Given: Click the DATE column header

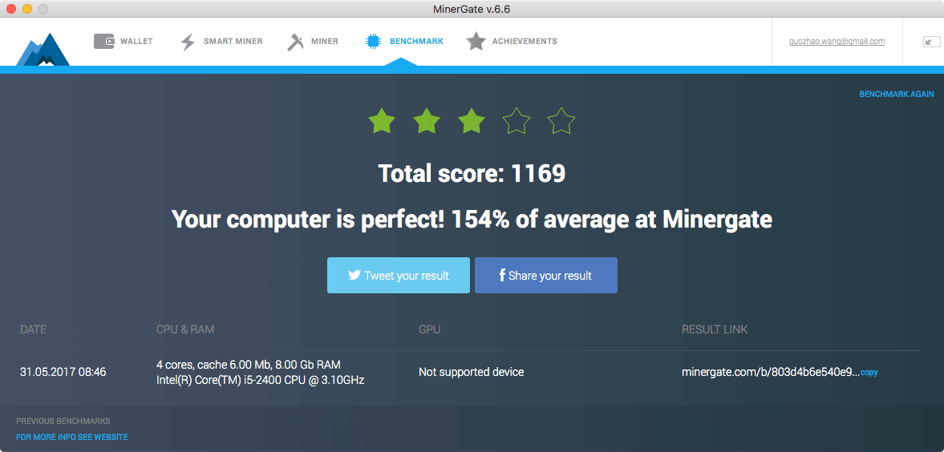Looking at the screenshot, I should coord(33,330).
